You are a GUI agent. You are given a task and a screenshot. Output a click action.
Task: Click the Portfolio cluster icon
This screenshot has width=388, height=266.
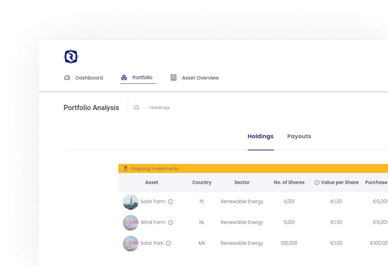pos(124,77)
